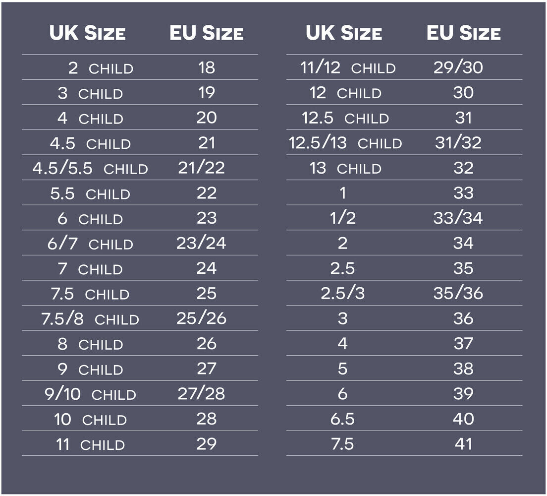Select the EU size 33/34 value
Image resolution: width=547 pixels, height=496 pixels.
(x=458, y=218)
